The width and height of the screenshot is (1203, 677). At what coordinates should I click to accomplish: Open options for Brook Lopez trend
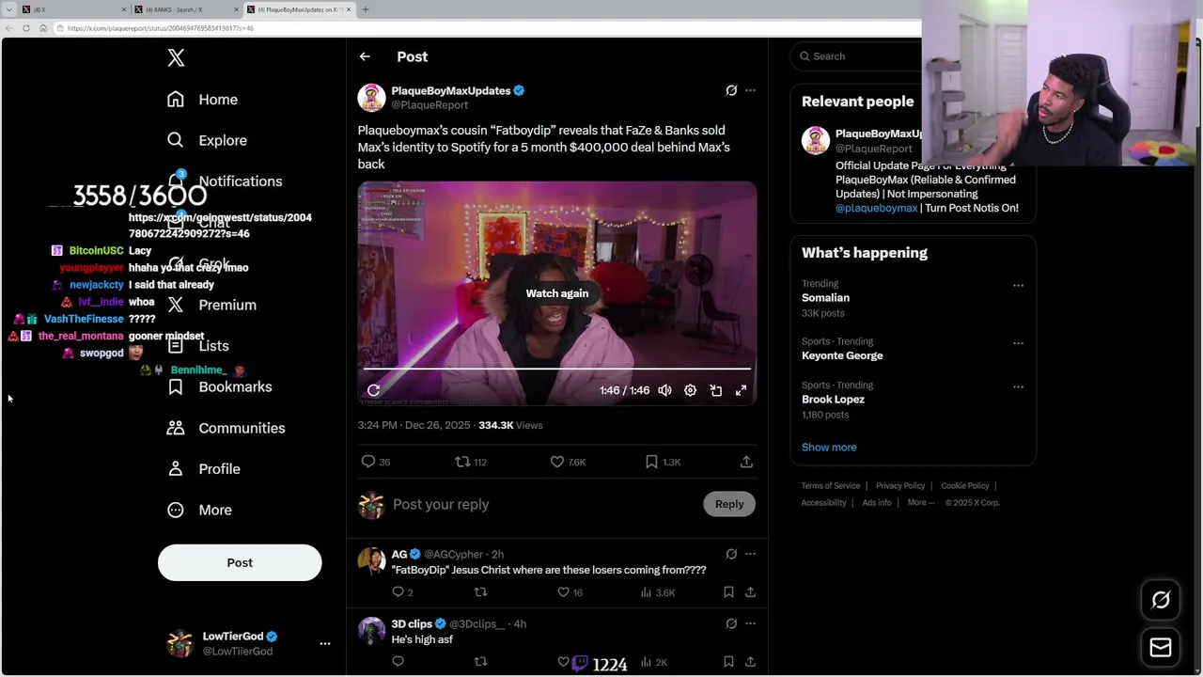1018,386
